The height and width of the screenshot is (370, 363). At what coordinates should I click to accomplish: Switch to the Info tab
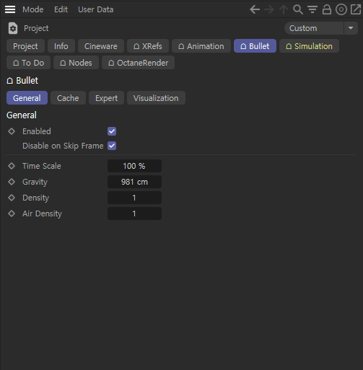click(61, 46)
